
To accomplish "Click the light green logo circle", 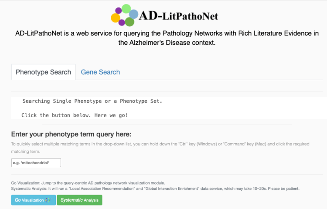I will (126, 9).
